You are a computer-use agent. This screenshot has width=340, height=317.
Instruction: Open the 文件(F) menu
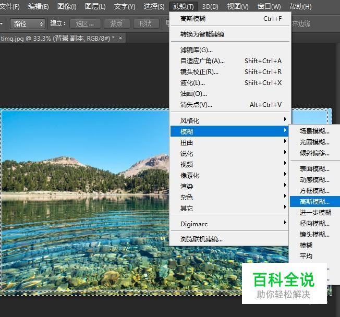tap(10, 6)
